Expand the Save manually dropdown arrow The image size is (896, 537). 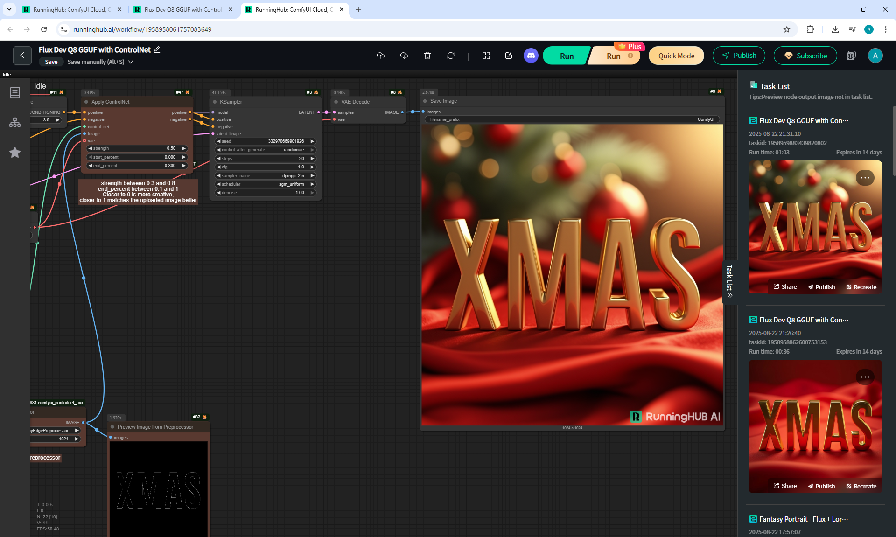pos(131,62)
